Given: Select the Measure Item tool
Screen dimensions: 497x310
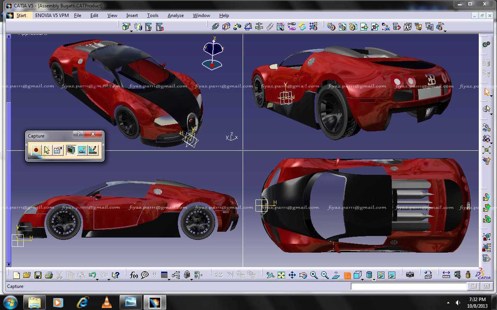Looking at the screenshot, I should coord(457,275).
